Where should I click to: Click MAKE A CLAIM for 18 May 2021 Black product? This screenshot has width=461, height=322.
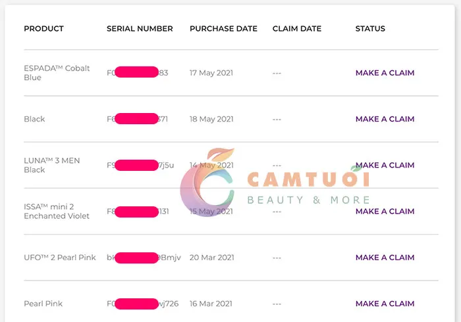(x=385, y=119)
